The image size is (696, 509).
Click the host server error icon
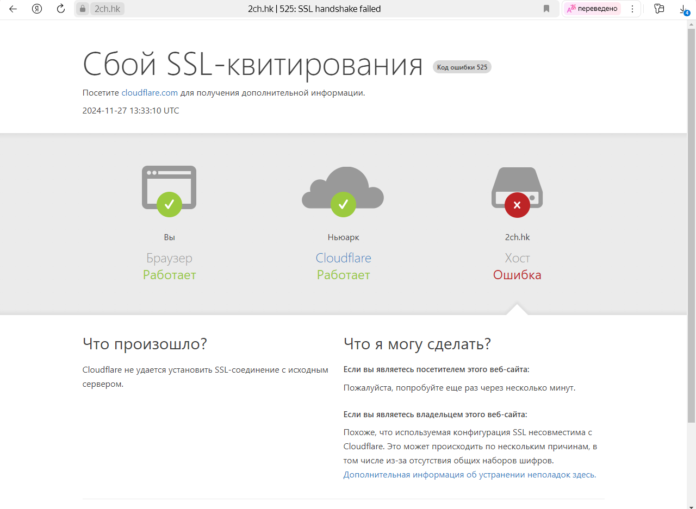517,192
